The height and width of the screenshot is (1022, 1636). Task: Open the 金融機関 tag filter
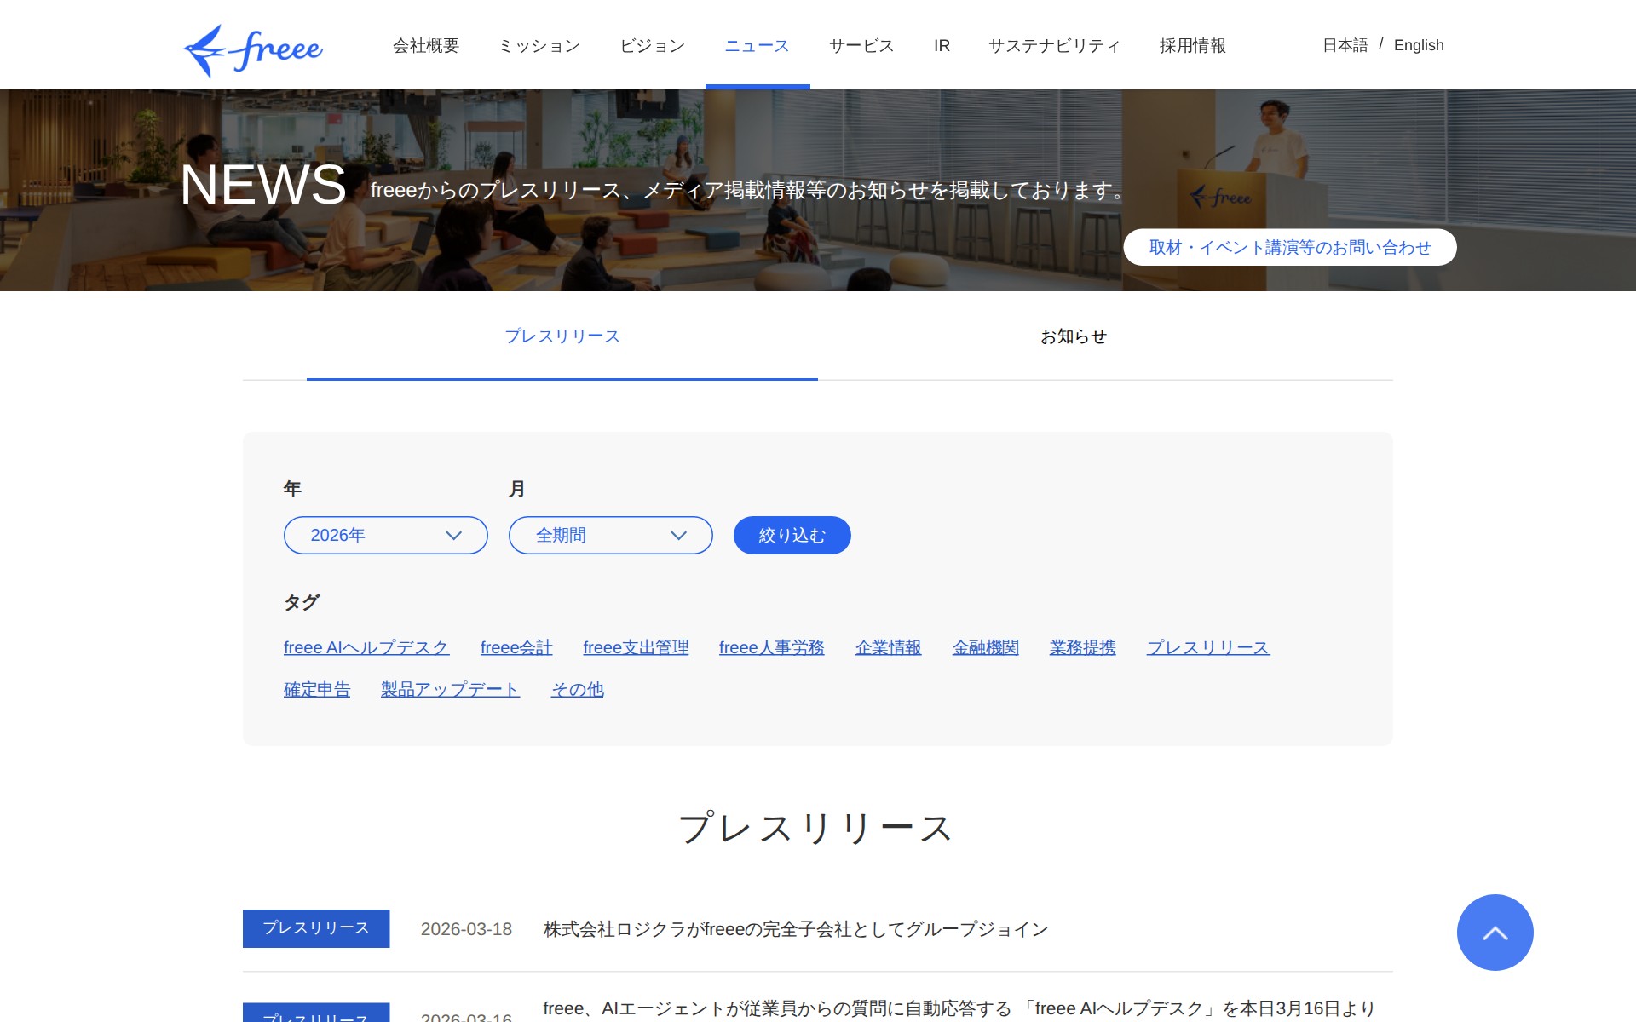click(986, 647)
